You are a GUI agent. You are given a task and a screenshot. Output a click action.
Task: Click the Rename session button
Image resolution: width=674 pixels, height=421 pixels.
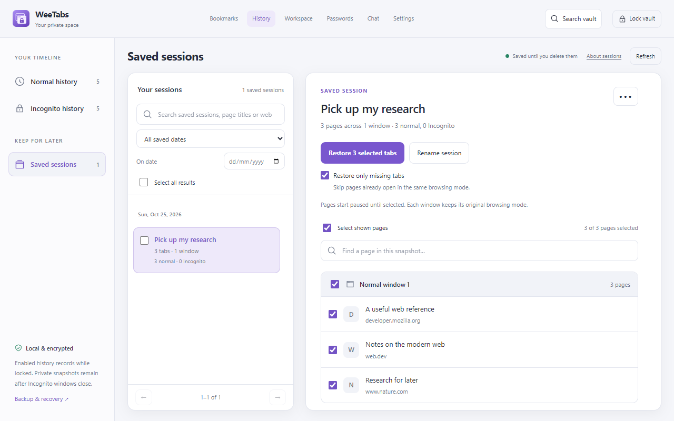tap(439, 153)
